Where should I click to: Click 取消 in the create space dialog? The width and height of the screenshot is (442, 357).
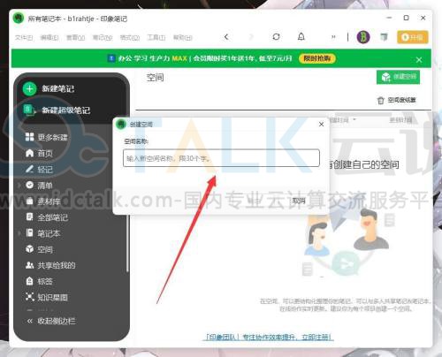point(299,201)
